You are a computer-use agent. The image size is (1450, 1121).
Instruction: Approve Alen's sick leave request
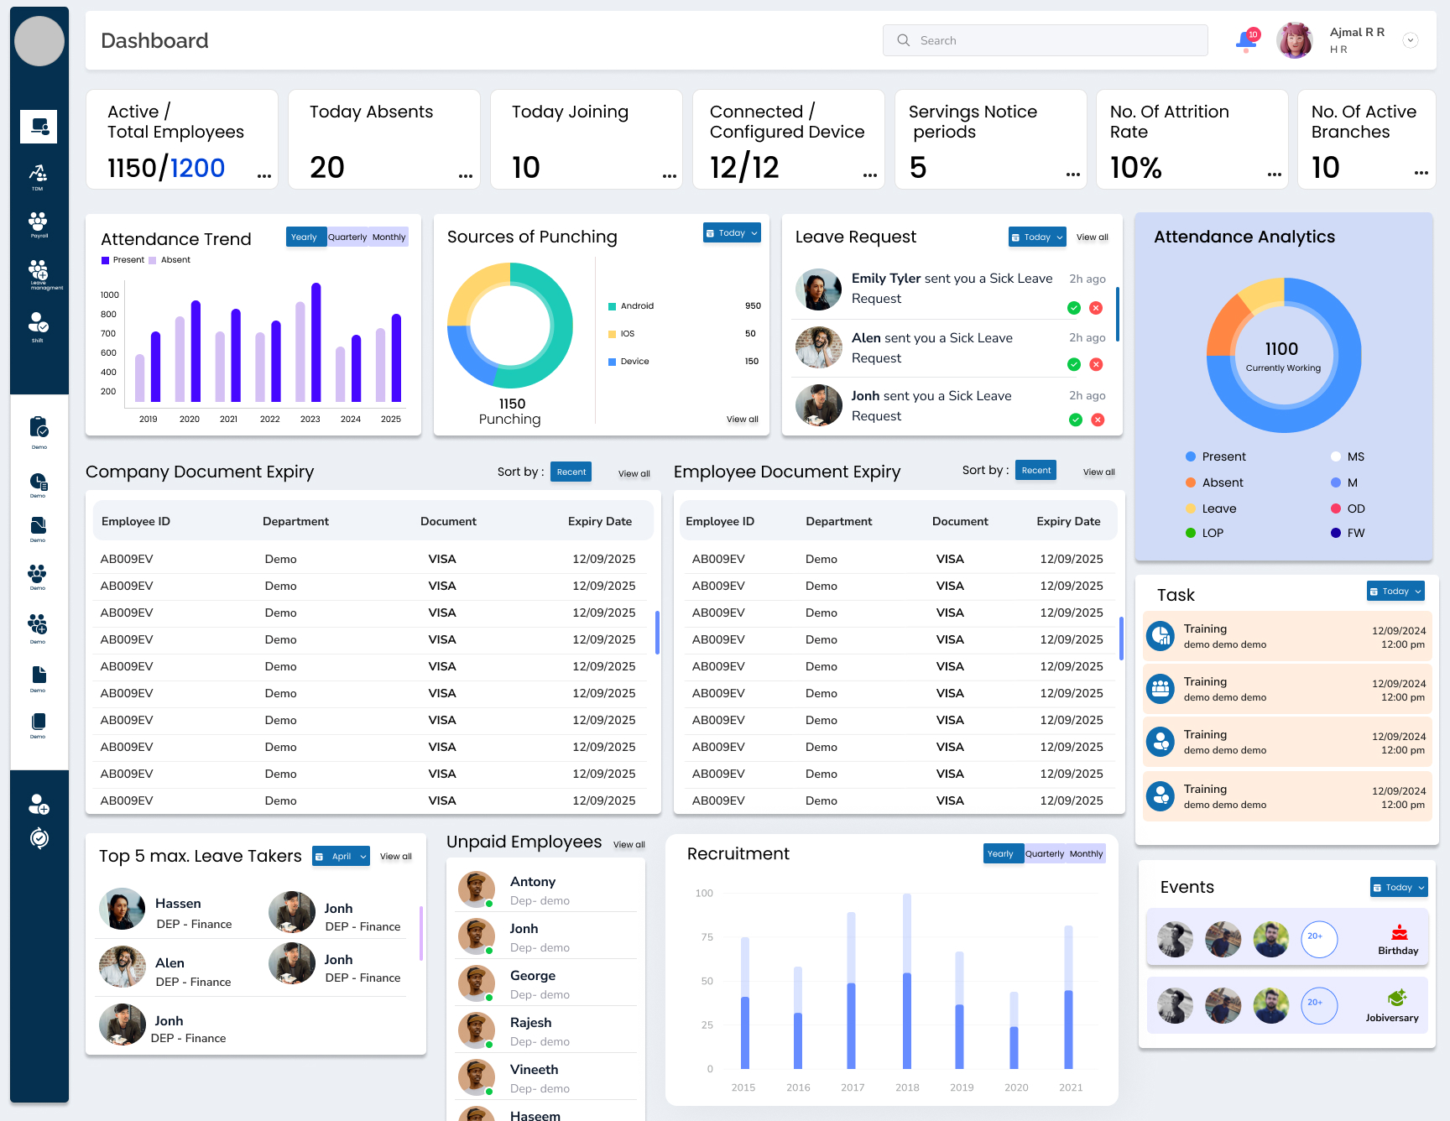click(x=1073, y=364)
